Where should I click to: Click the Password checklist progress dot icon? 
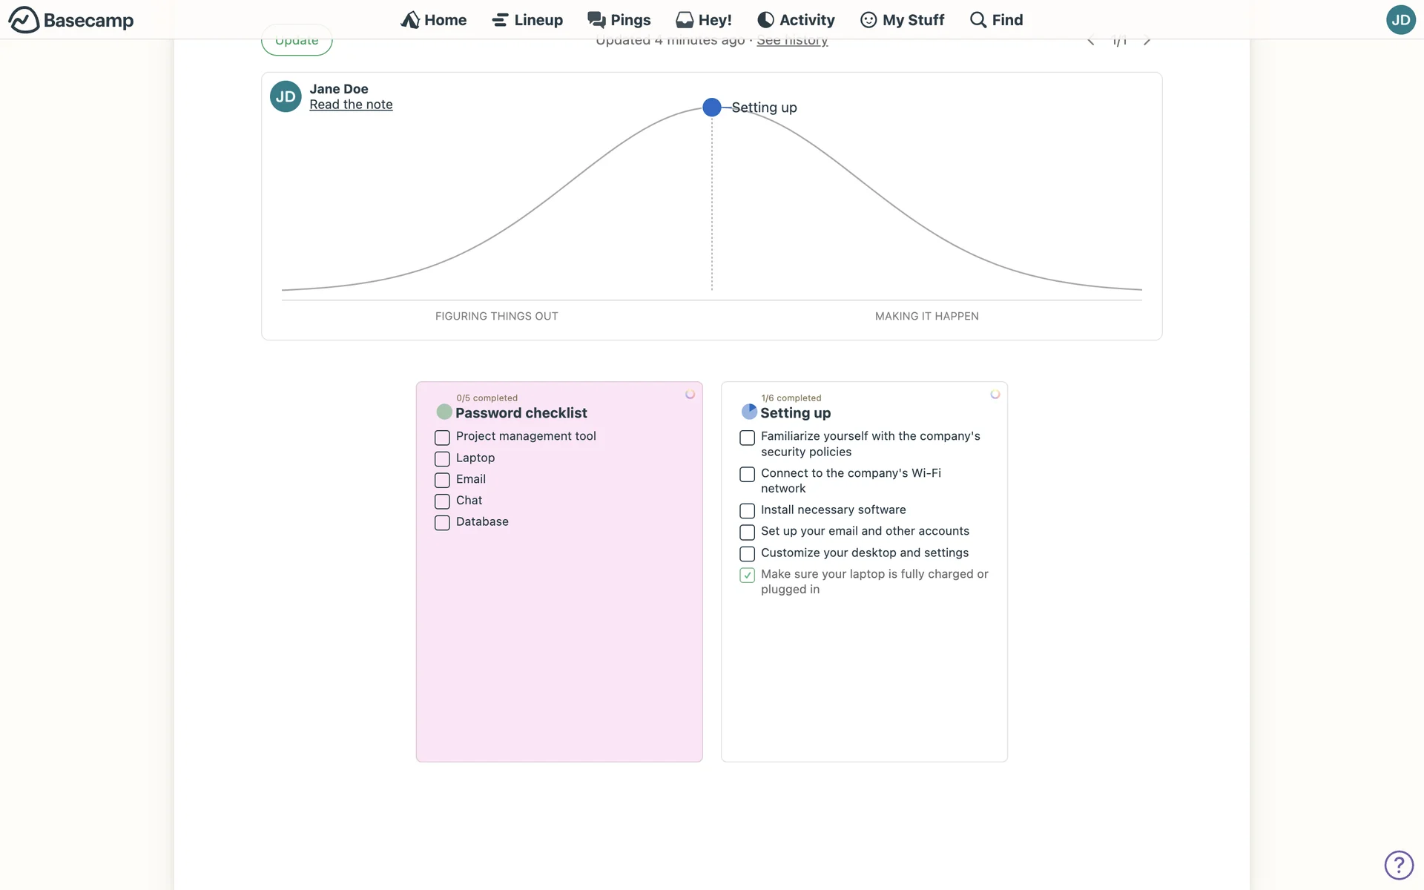coord(444,412)
